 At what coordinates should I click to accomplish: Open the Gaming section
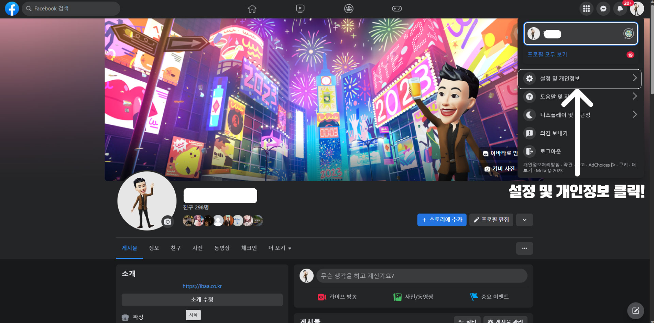click(x=397, y=8)
